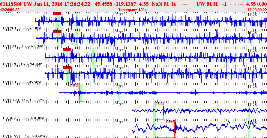Click the 17:28 time tick on RPW trace

[x=252, y=122]
